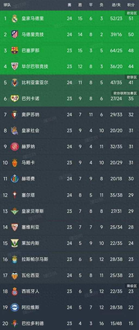The image size is (139, 330).
Task: Click the Espanyol crest icon
Action: [15, 291]
